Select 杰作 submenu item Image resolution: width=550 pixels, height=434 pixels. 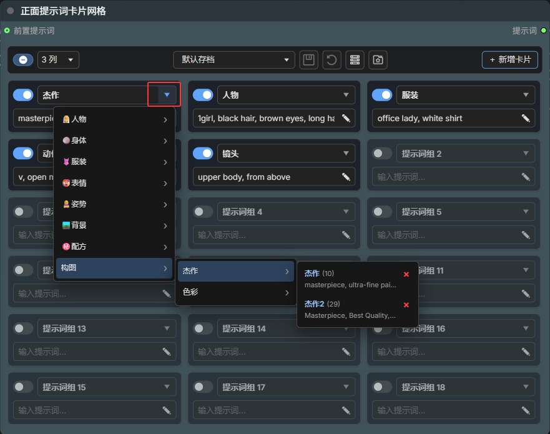click(236, 271)
